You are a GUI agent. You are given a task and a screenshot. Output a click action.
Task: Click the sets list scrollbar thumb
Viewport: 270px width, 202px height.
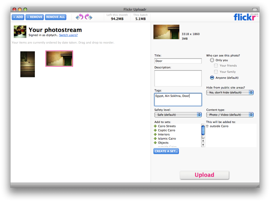(x=203, y=130)
